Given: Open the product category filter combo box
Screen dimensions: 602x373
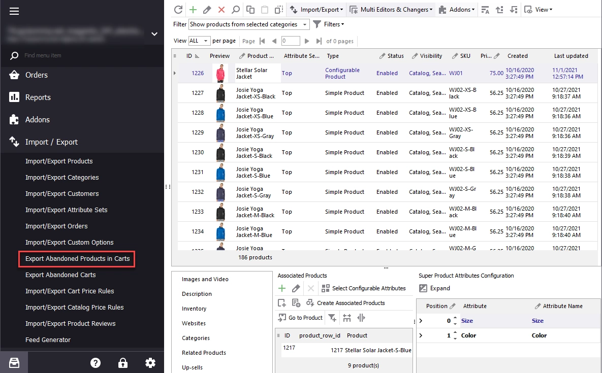Looking at the screenshot, I should (249, 24).
